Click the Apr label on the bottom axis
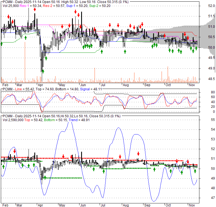This screenshot has width=216, height=207. pyautogui.click(x=40, y=206)
